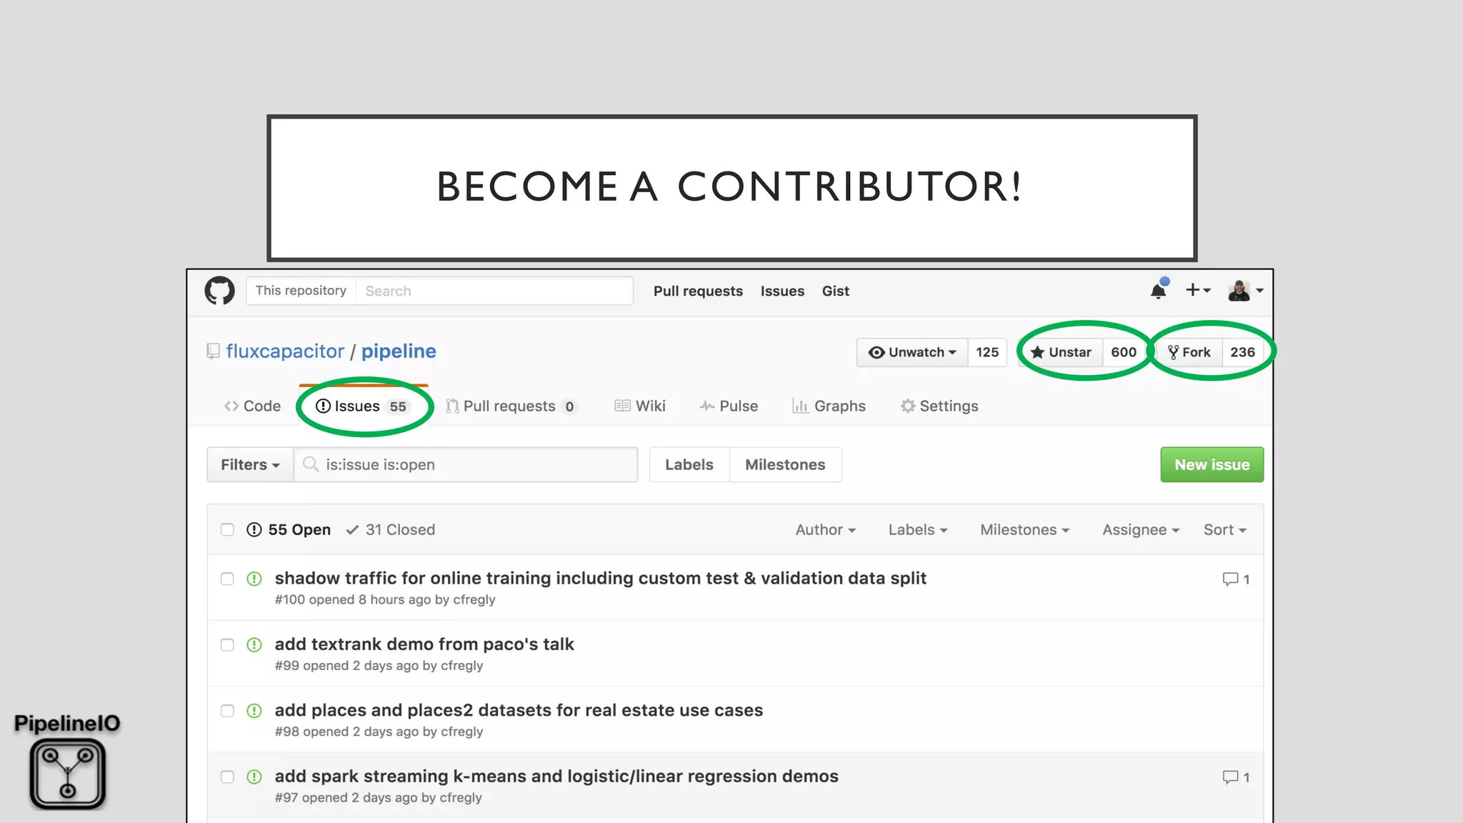Open the repository Settings tab
Viewport: 1463px width, 823px height.
939,406
